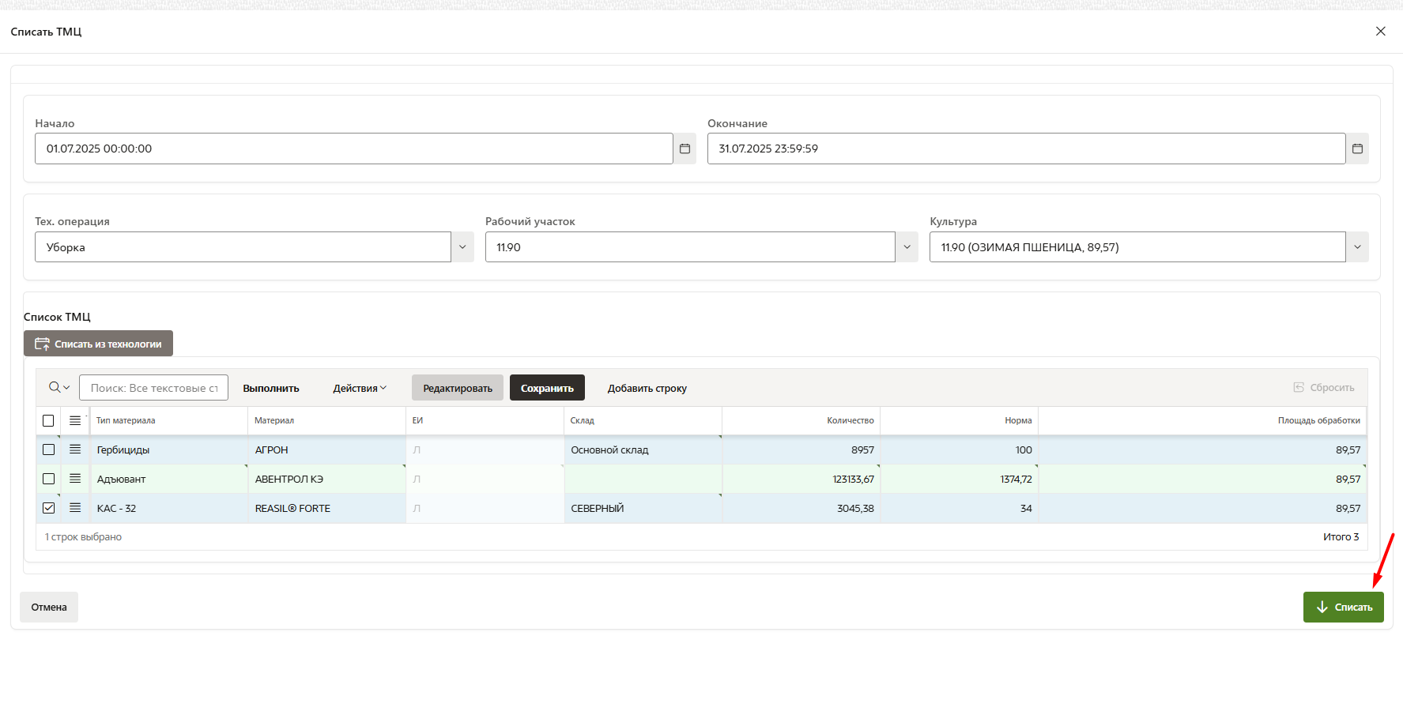This screenshot has height=711, width=1403.
Task: Open row menu for Гербициды row
Action: (x=75, y=450)
